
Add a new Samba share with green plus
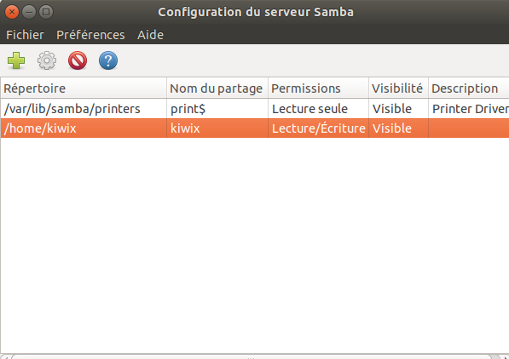(x=16, y=60)
